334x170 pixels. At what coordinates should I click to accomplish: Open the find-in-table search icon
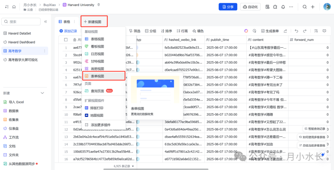[316, 31]
